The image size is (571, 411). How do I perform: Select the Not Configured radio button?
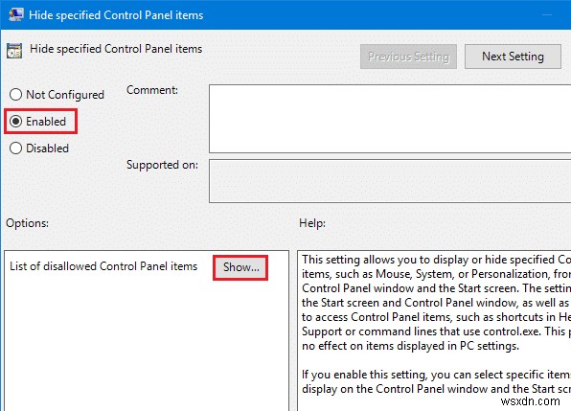15,95
